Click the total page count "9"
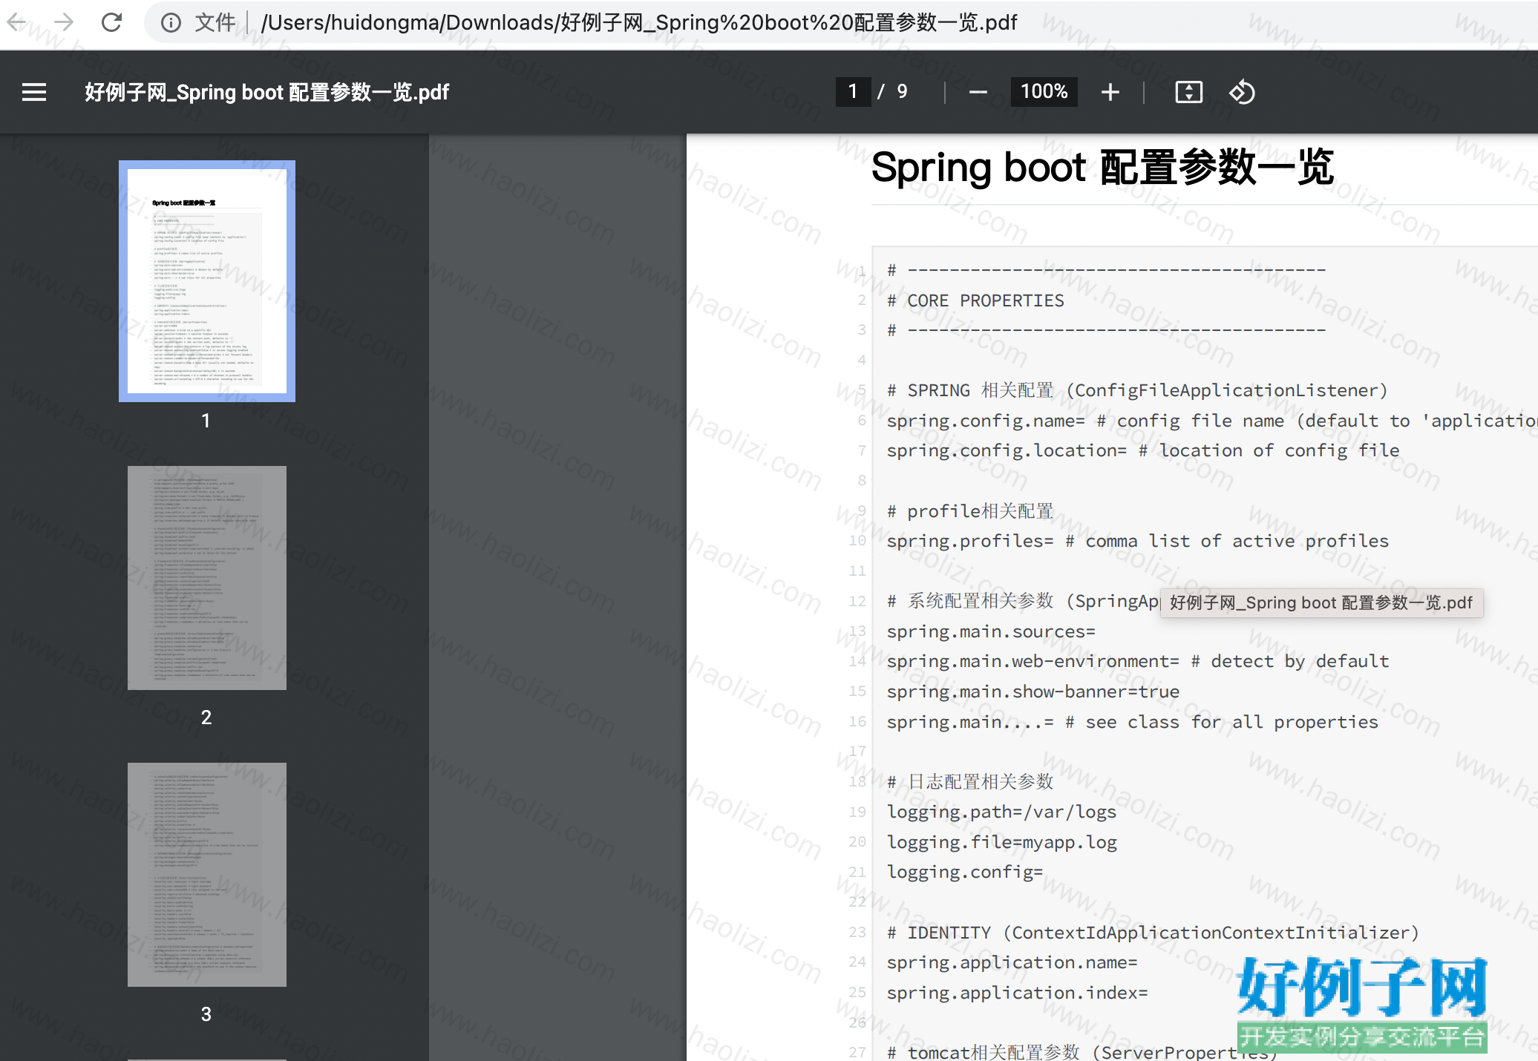The image size is (1538, 1061). (x=902, y=91)
